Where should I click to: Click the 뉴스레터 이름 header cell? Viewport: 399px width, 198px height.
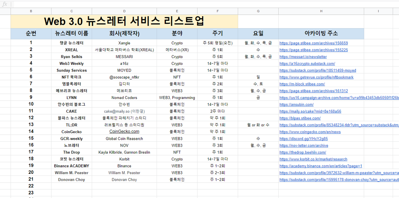click(x=71, y=34)
